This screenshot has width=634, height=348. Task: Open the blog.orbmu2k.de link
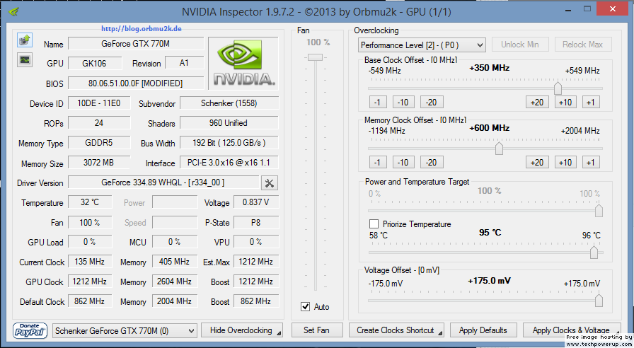tap(141, 29)
